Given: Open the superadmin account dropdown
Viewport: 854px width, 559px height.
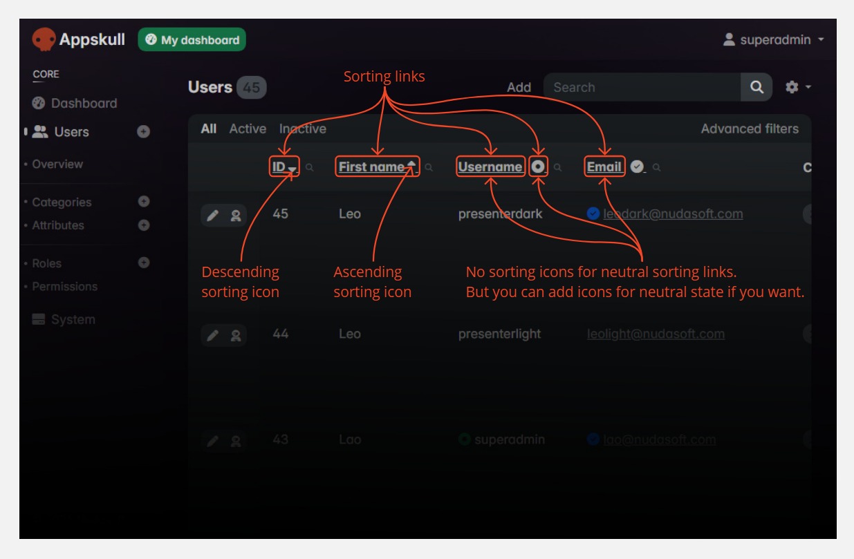Looking at the screenshot, I should pos(773,40).
